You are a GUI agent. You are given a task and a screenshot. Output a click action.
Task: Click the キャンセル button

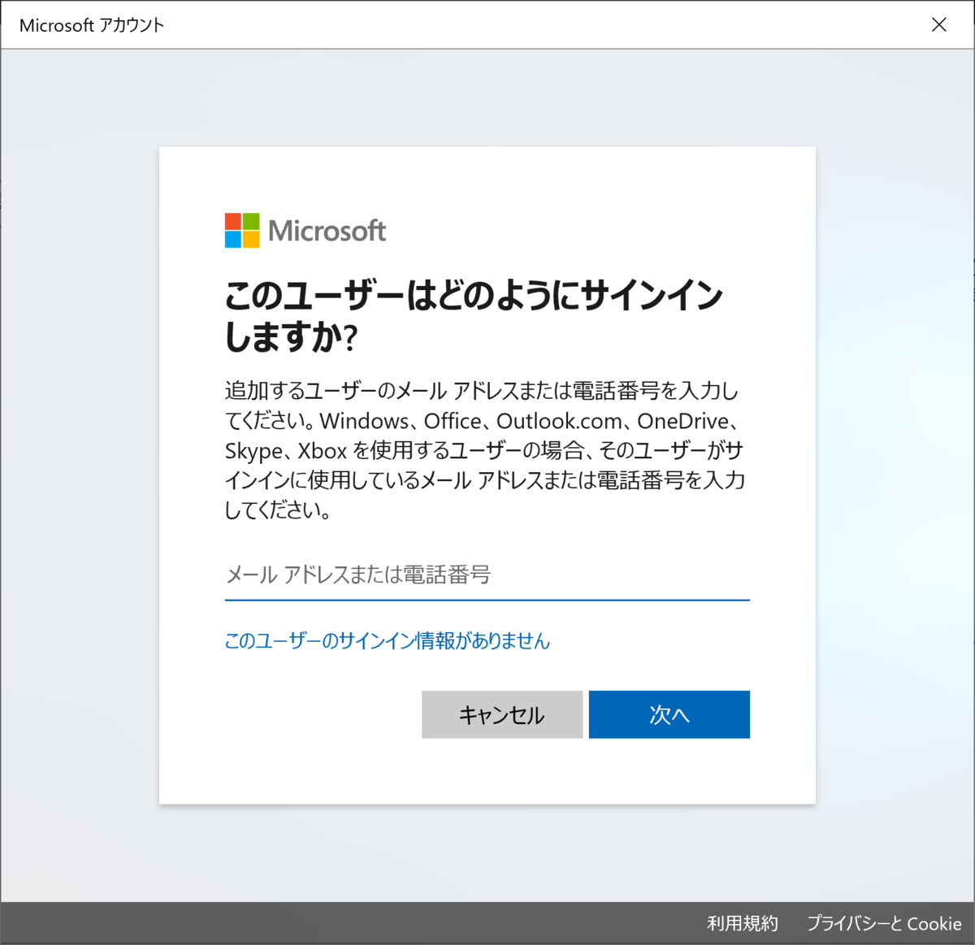point(502,714)
